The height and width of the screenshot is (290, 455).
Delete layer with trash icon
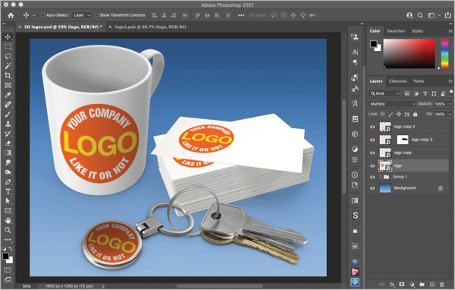(441, 285)
